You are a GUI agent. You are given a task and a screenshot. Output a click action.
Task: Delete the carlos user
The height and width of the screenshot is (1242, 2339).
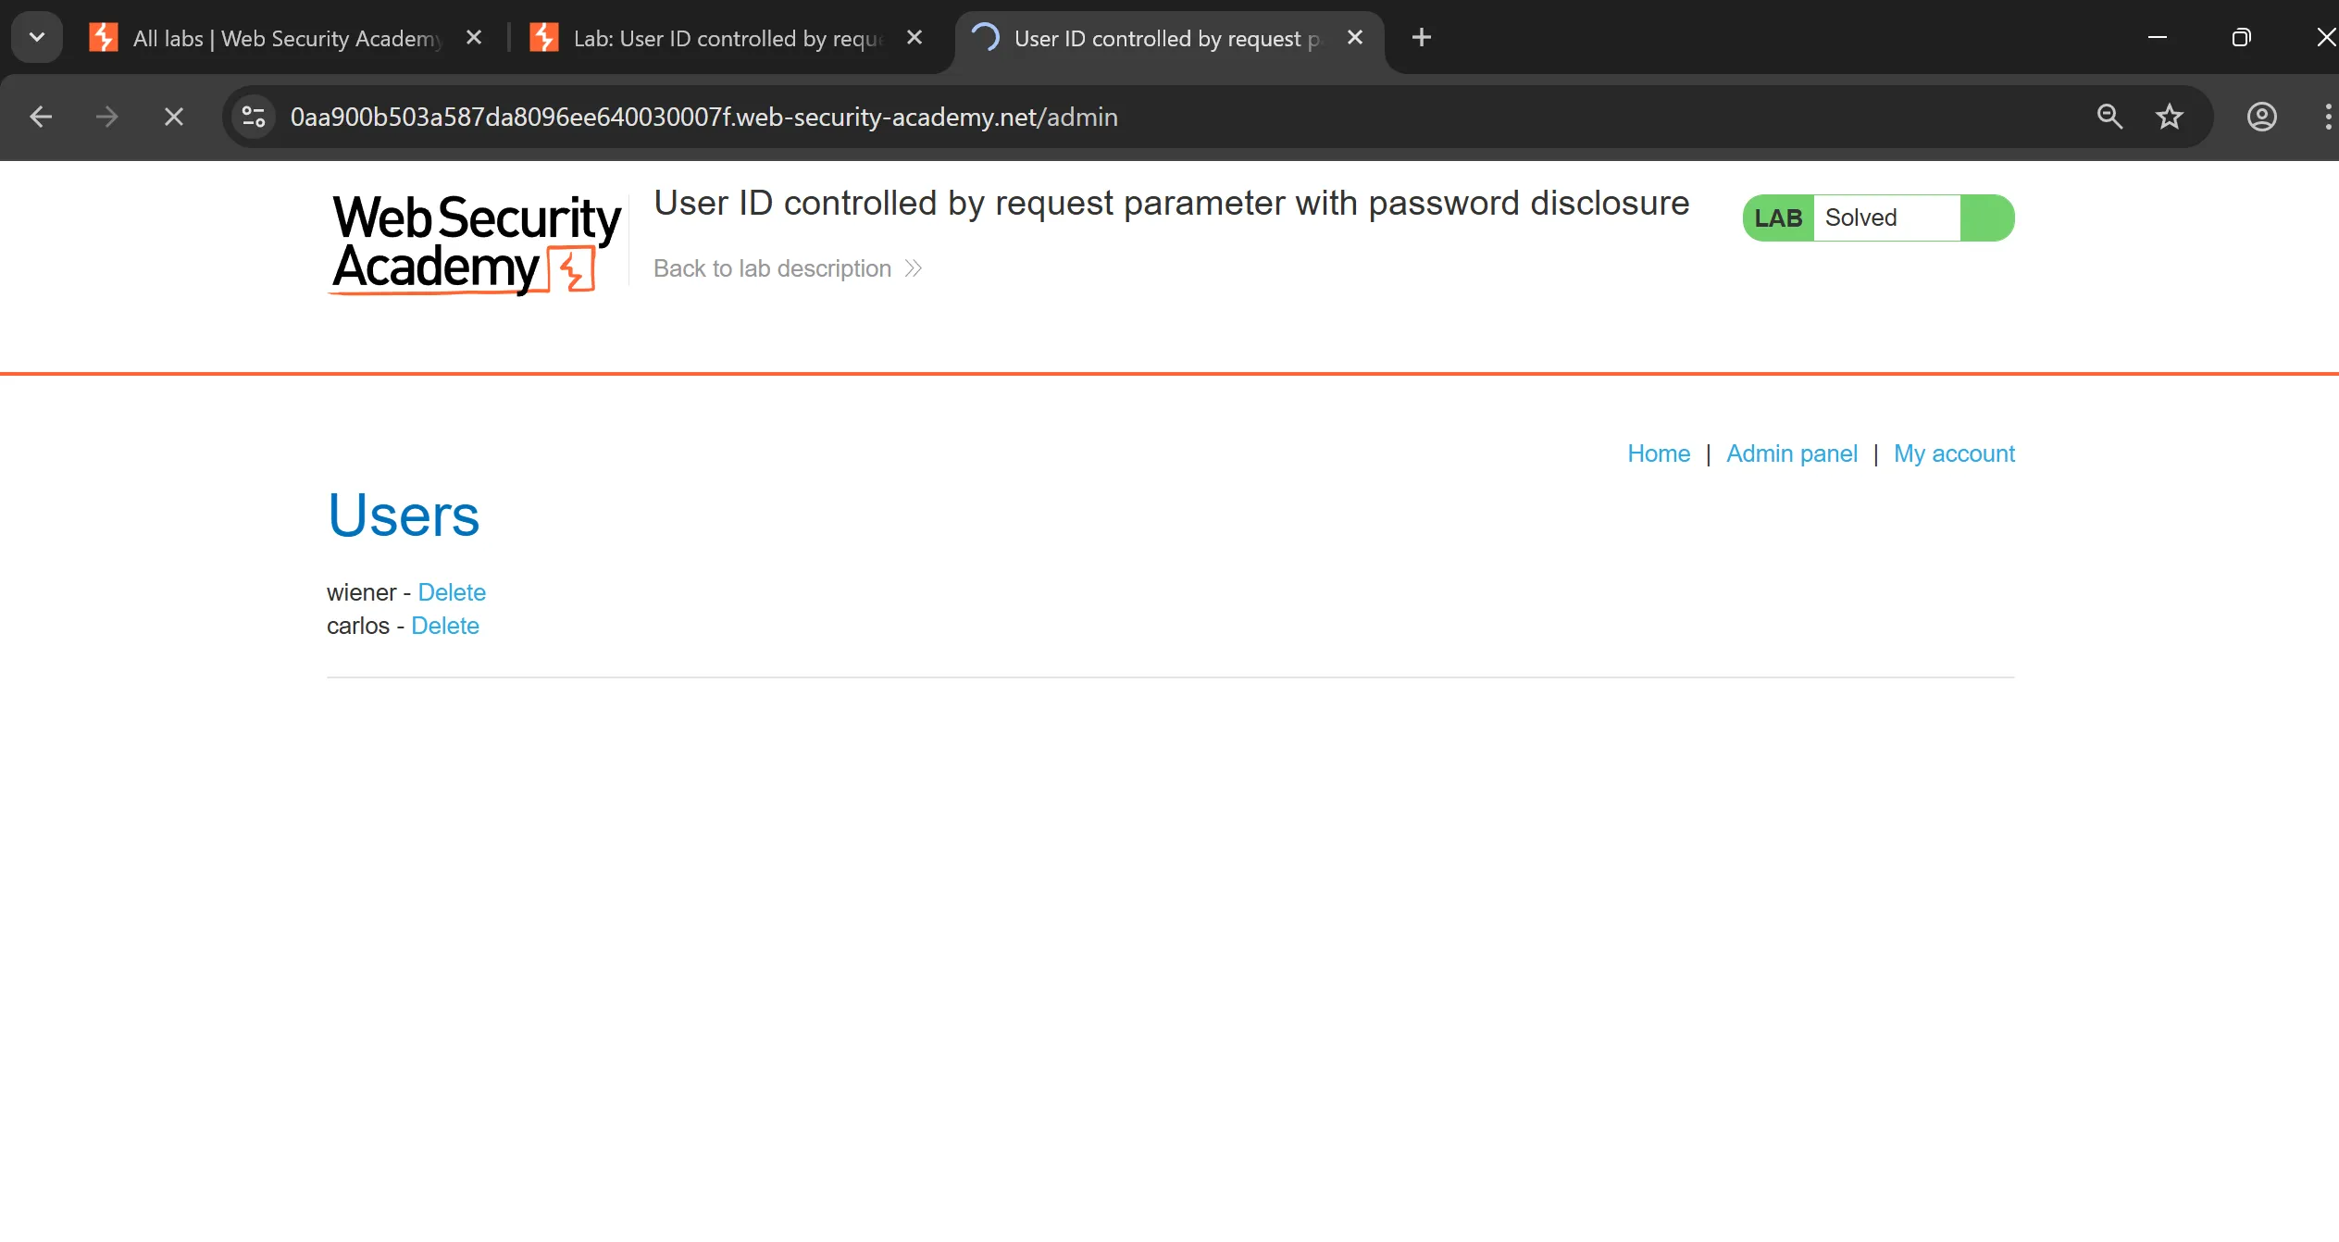point(445,626)
